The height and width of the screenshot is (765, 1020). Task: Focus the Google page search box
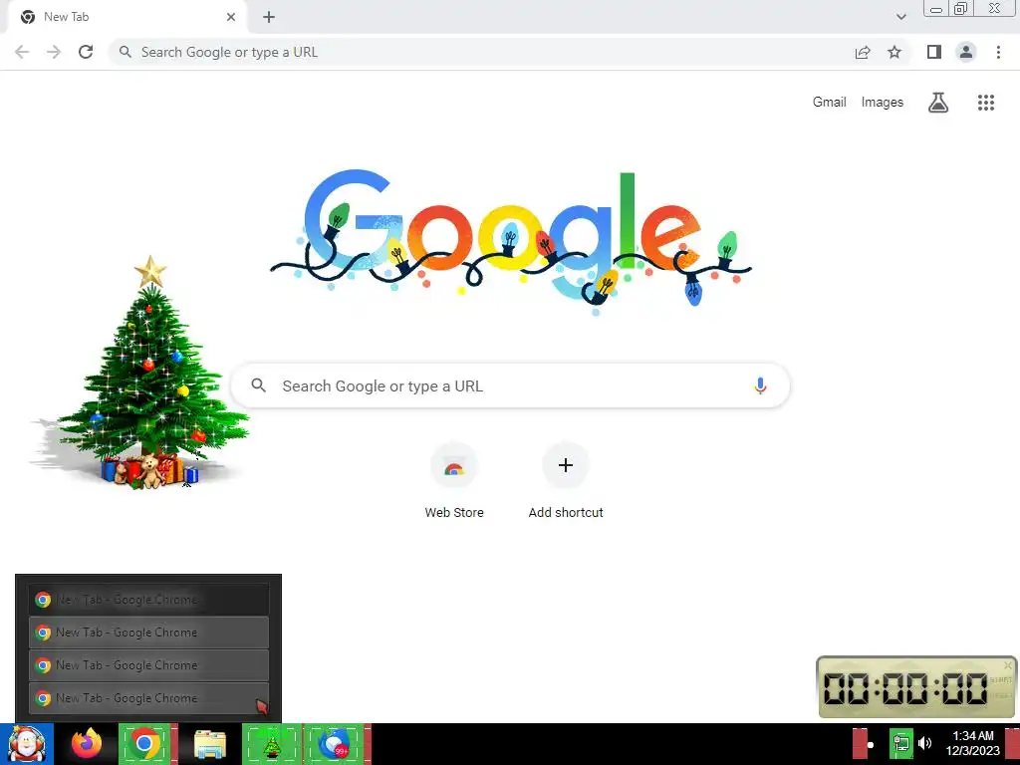[511, 385]
